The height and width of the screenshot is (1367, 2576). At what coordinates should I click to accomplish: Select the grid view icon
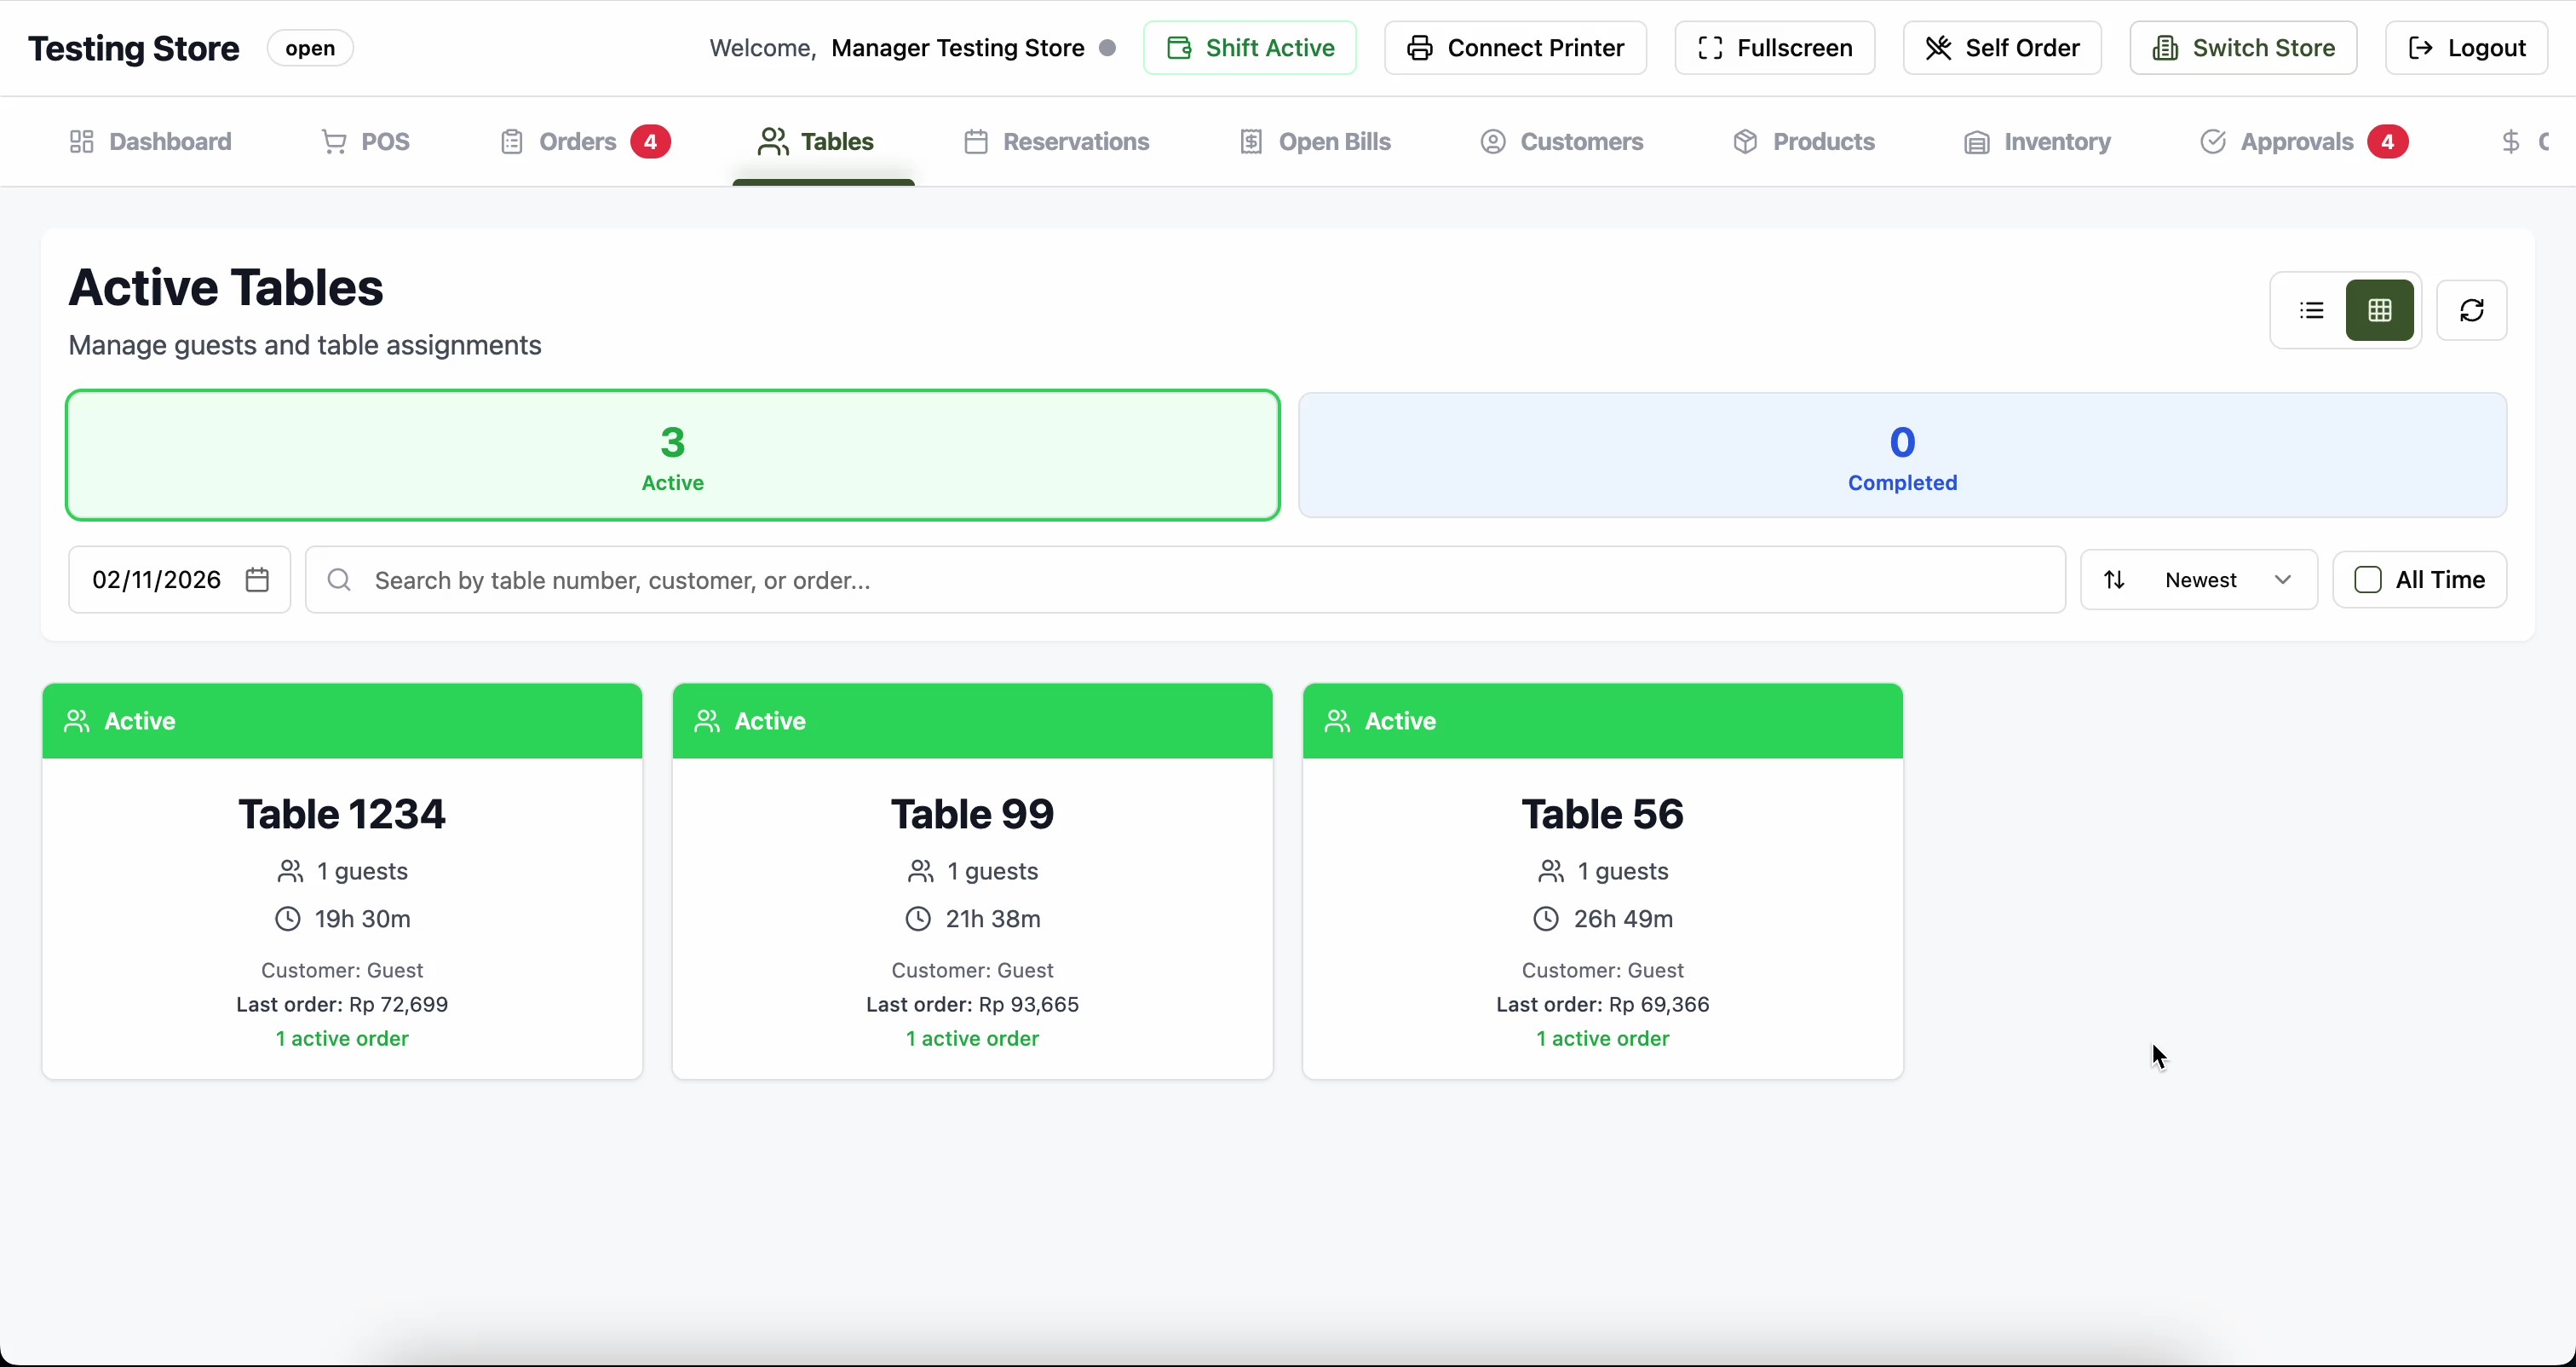(2379, 310)
